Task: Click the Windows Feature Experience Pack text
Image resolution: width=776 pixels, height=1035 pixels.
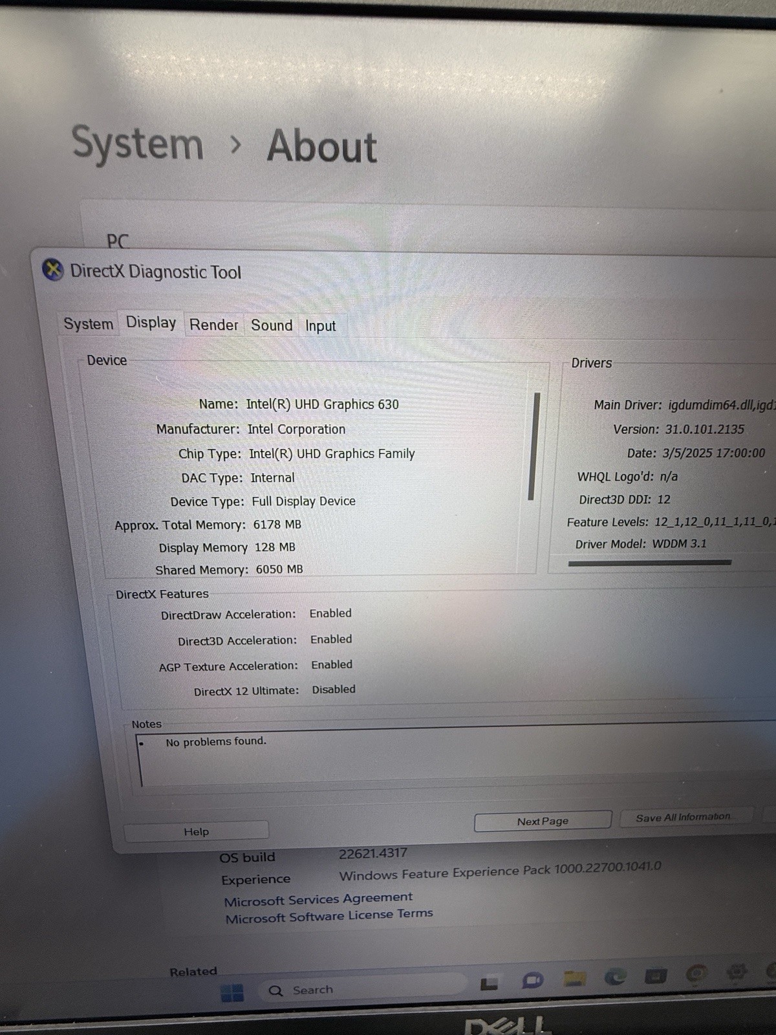Action: [500, 871]
